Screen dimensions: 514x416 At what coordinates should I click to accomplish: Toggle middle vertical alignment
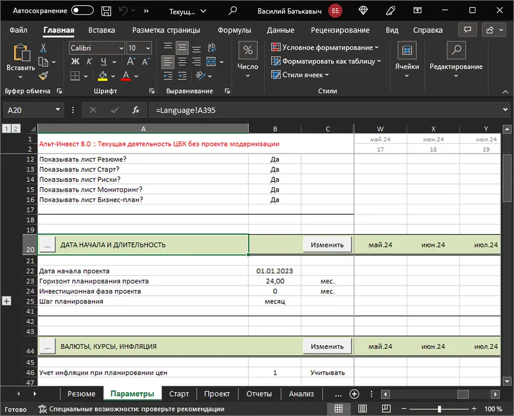point(182,48)
